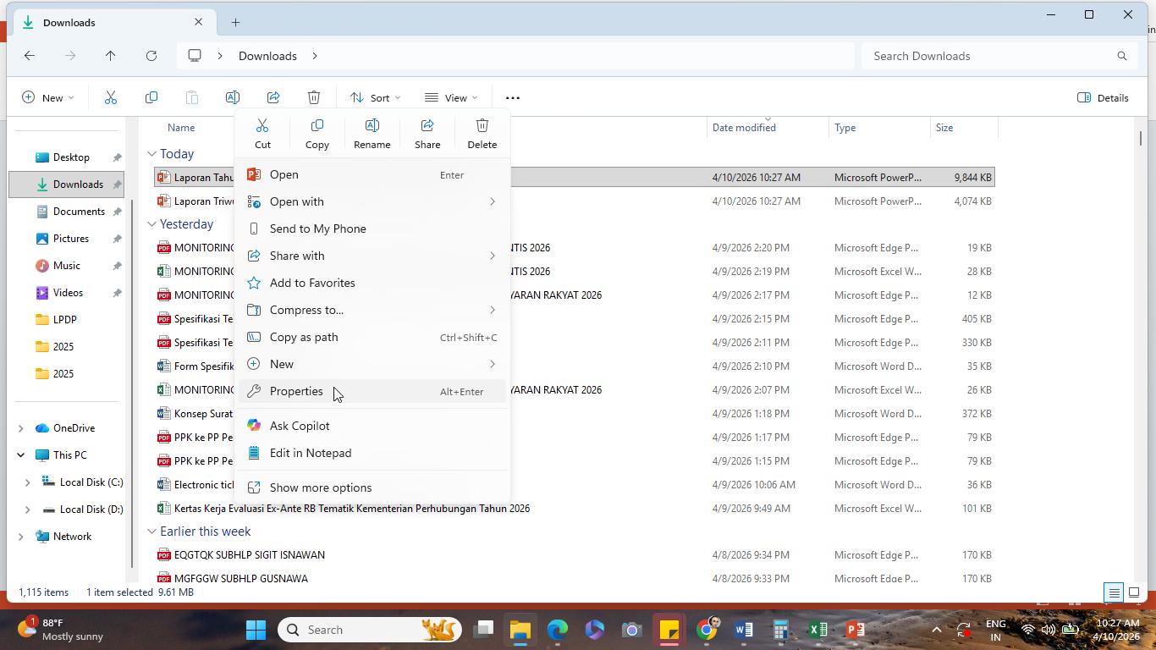
Task: Open Word from taskbar
Action: (x=744, y=630)
